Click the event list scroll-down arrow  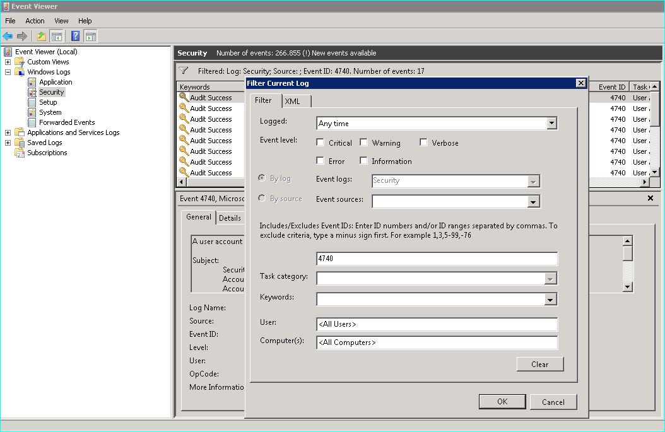pos(655,172)
